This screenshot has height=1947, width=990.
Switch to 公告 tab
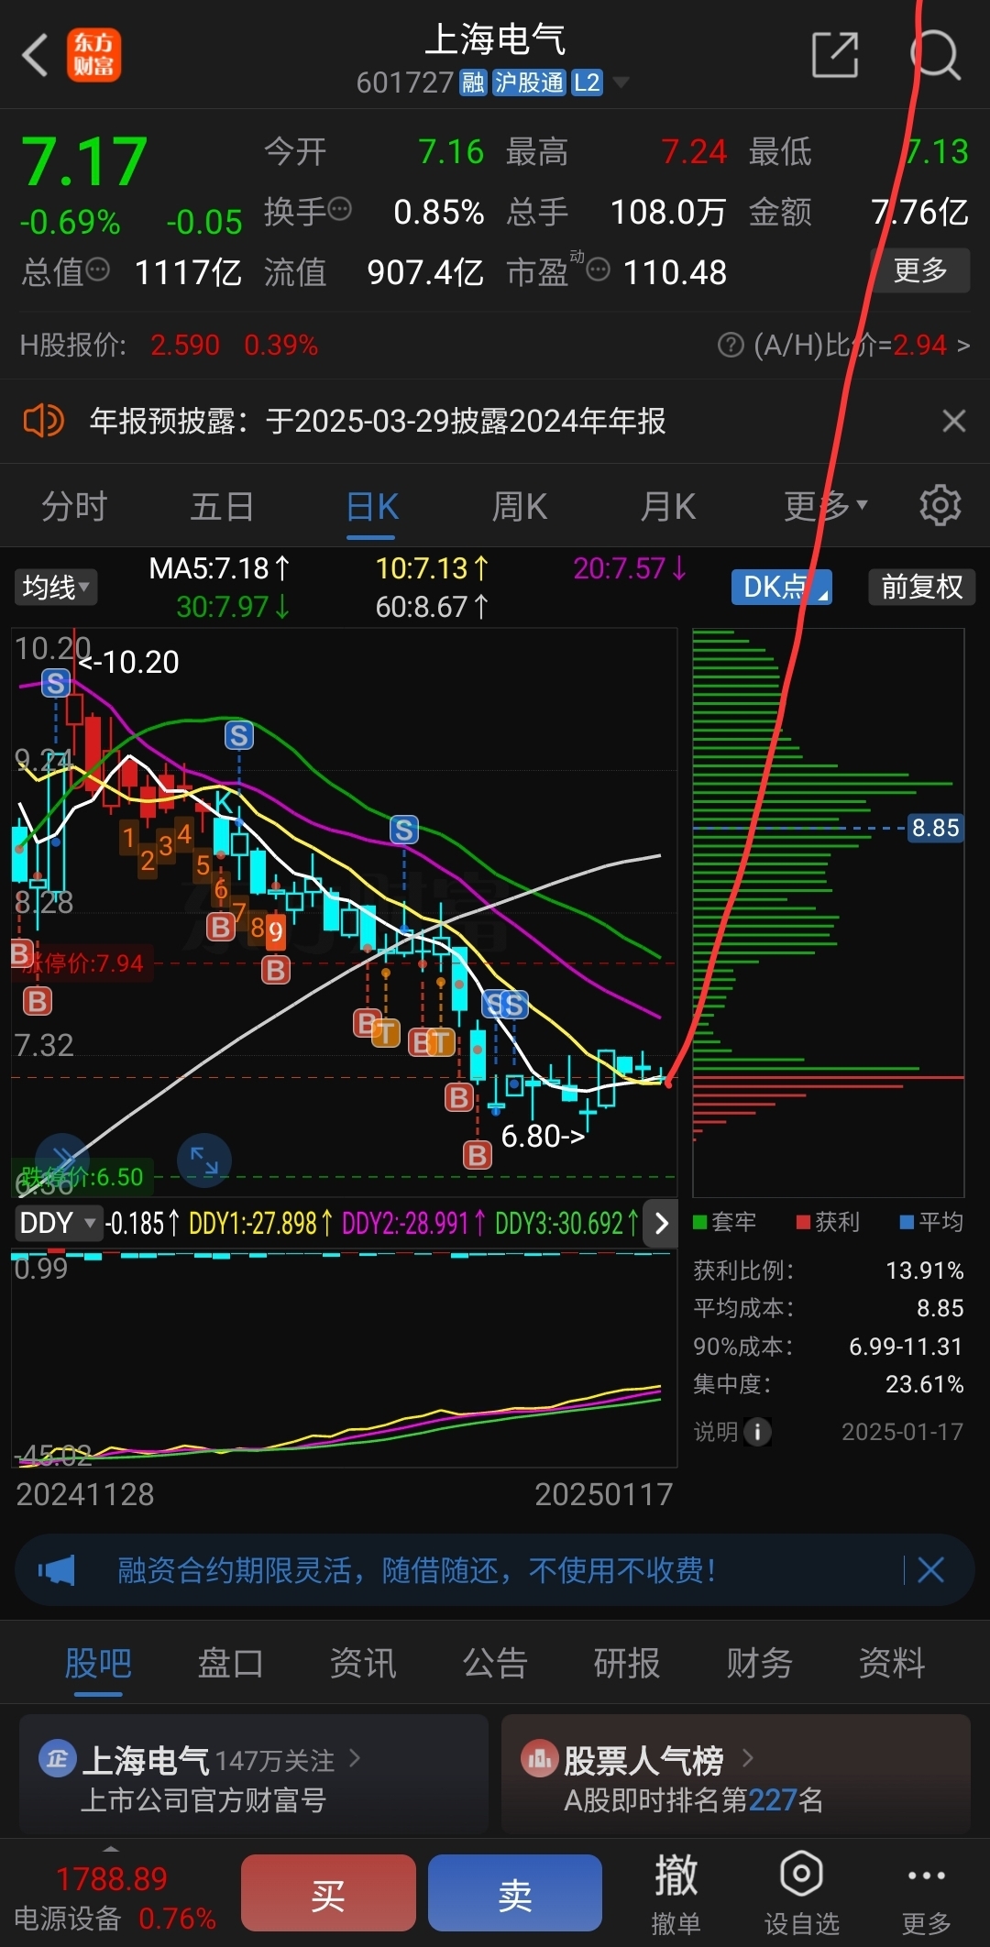pos(495,1663)
